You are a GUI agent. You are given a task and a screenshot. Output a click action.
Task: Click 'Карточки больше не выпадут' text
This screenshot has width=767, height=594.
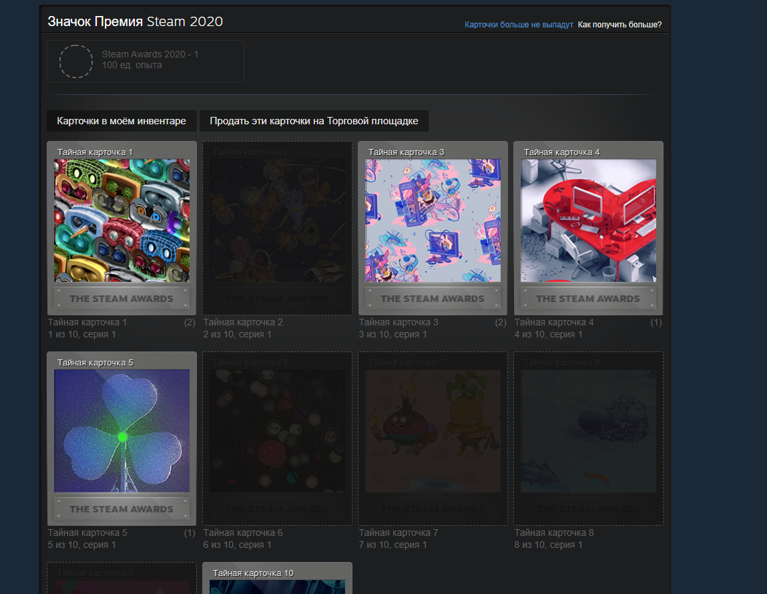[x=519, y=25]
